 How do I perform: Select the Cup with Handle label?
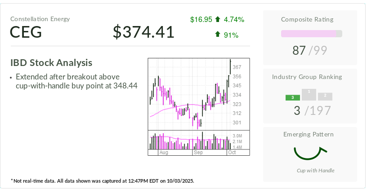(x=315, y=171)
